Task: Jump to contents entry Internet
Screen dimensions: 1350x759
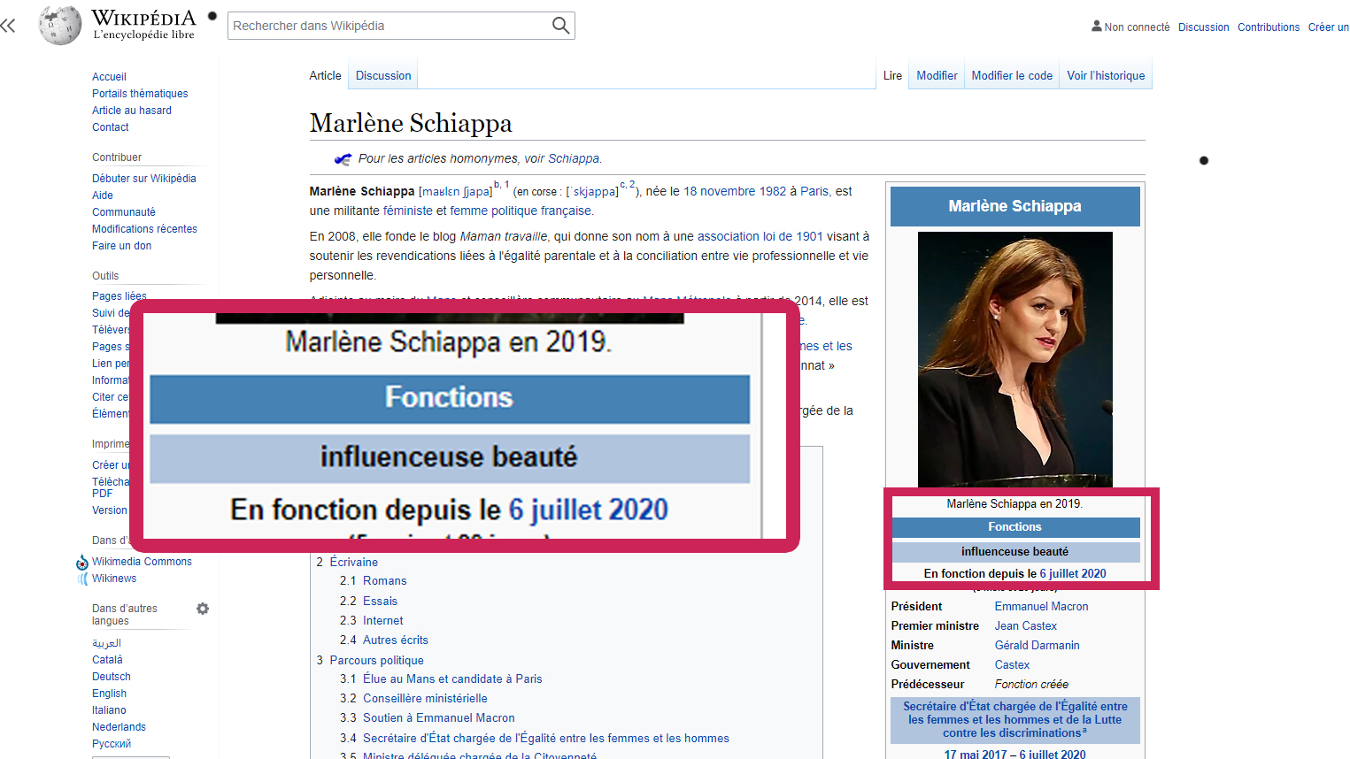Action: pyautogui.click(x=382, y=621)
